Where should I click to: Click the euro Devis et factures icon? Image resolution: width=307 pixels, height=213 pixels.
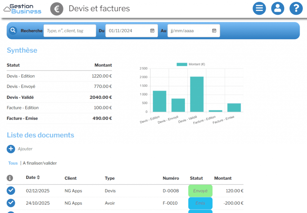click(x=57, y=9)
